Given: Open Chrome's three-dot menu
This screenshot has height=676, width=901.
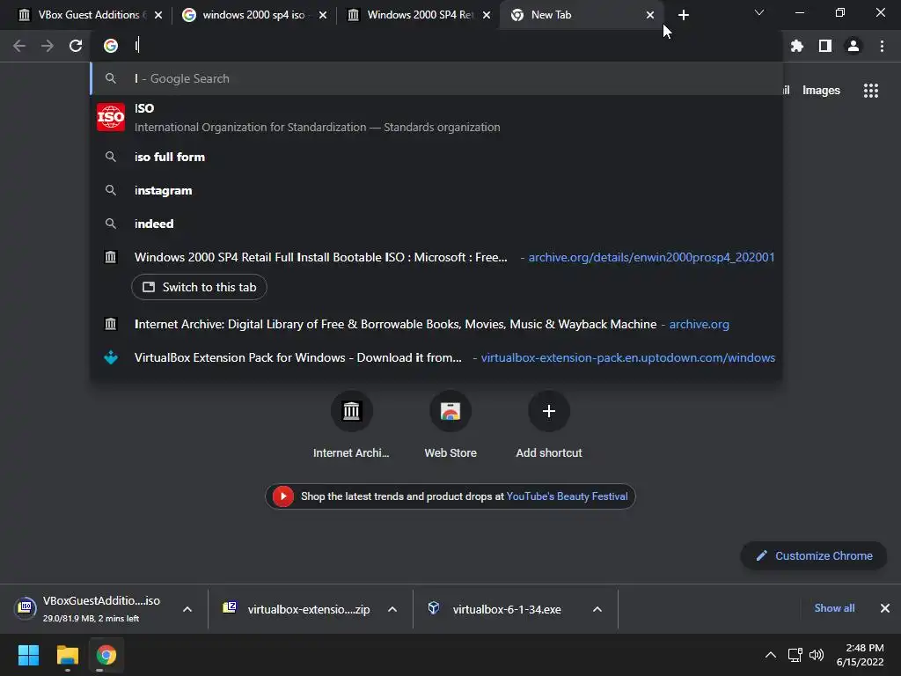Looking at the screenshot, I should point(882,46).
